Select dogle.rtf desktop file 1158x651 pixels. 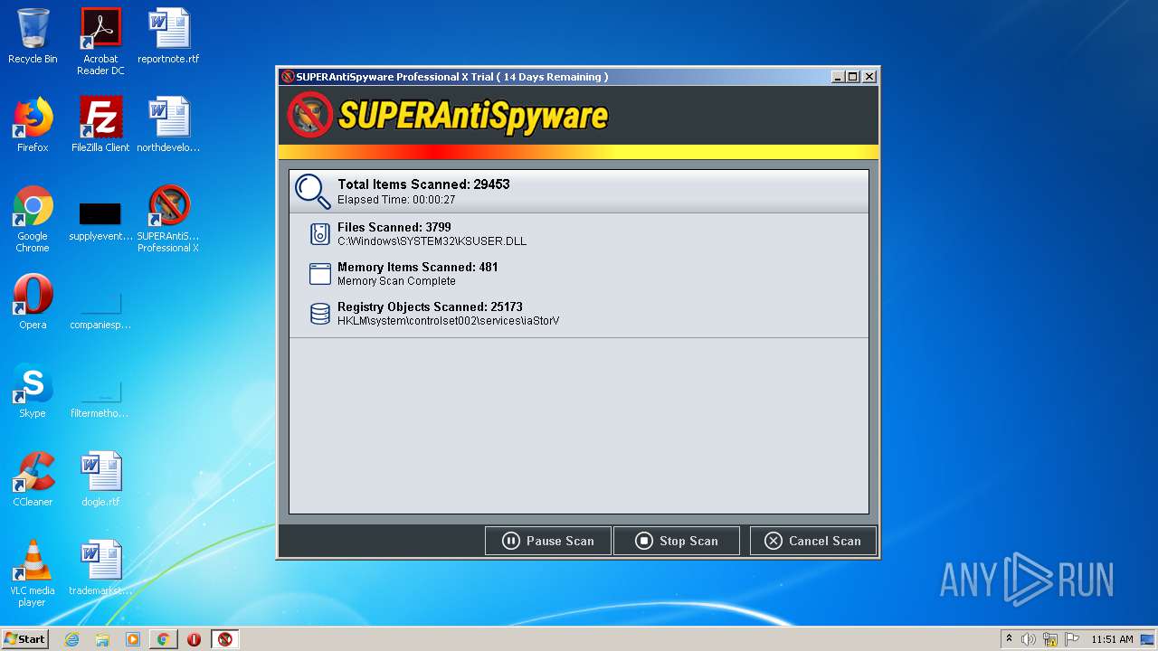[x=100, y=479]
